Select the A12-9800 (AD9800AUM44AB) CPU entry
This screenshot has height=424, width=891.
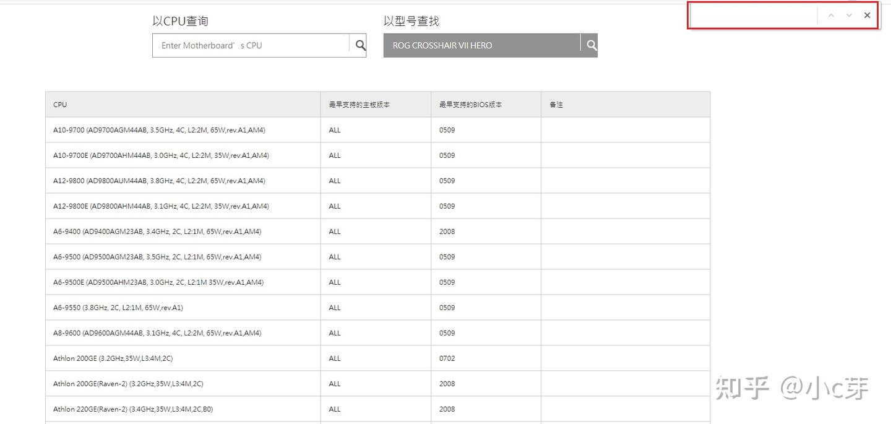click(159, 181)
